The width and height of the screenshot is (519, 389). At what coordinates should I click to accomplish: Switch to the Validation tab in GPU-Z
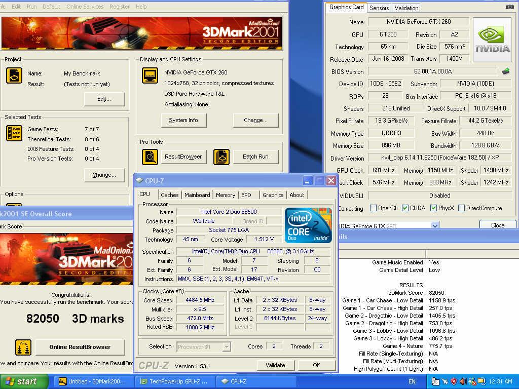point(406,8)
